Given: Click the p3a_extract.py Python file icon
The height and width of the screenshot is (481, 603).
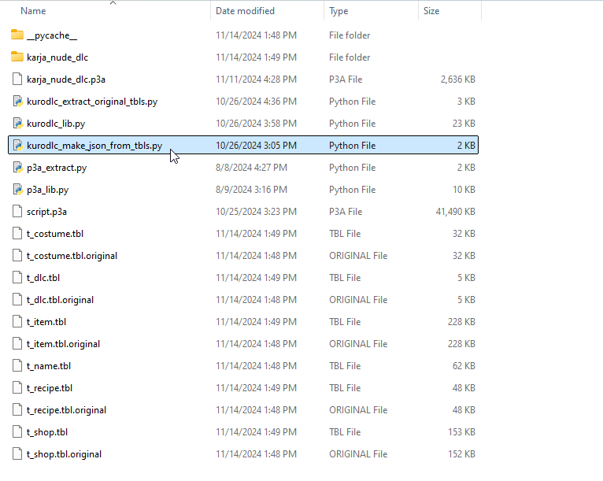Looking at the screenshot, I should tap(17, 168).
